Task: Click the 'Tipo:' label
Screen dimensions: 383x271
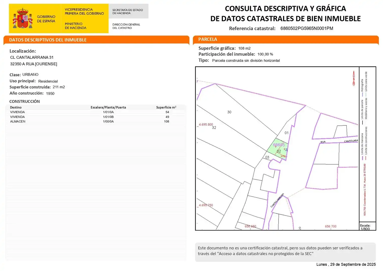Action: [204, 60]
